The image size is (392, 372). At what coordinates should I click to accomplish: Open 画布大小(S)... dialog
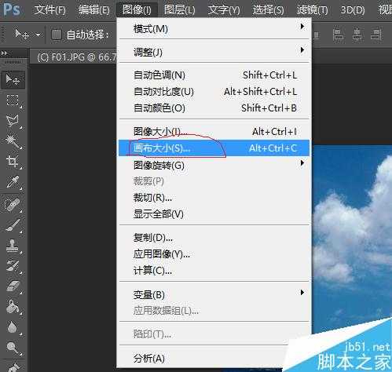tap(214, 148)
